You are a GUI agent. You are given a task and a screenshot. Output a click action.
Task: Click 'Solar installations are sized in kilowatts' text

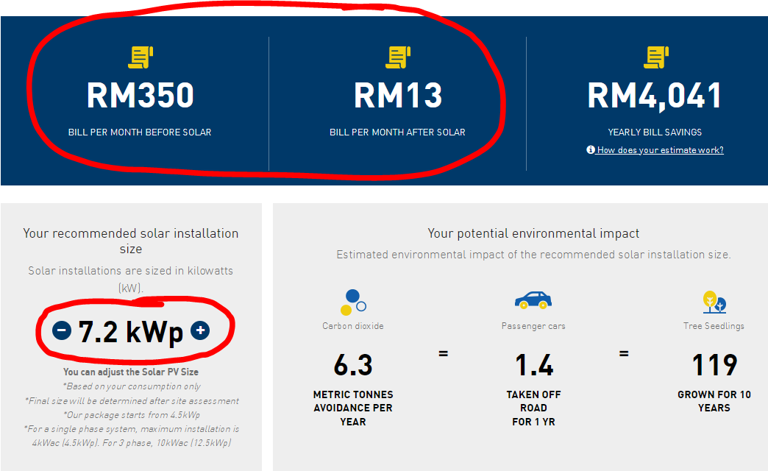pos(131,279)
